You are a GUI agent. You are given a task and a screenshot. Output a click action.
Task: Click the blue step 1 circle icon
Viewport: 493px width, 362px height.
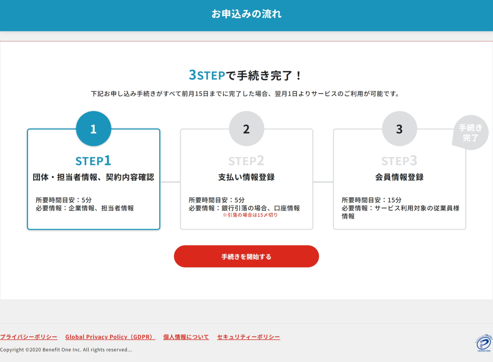pos(94,129)
